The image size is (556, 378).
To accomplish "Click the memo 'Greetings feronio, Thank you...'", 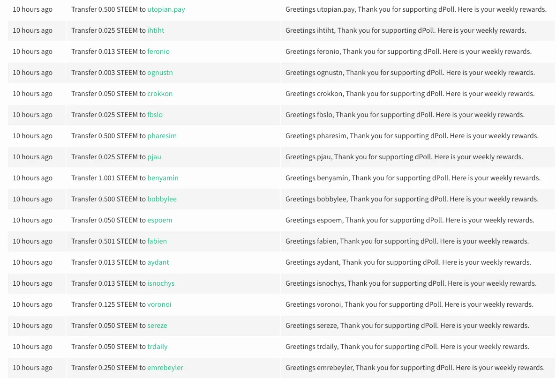I will point(408,52).
